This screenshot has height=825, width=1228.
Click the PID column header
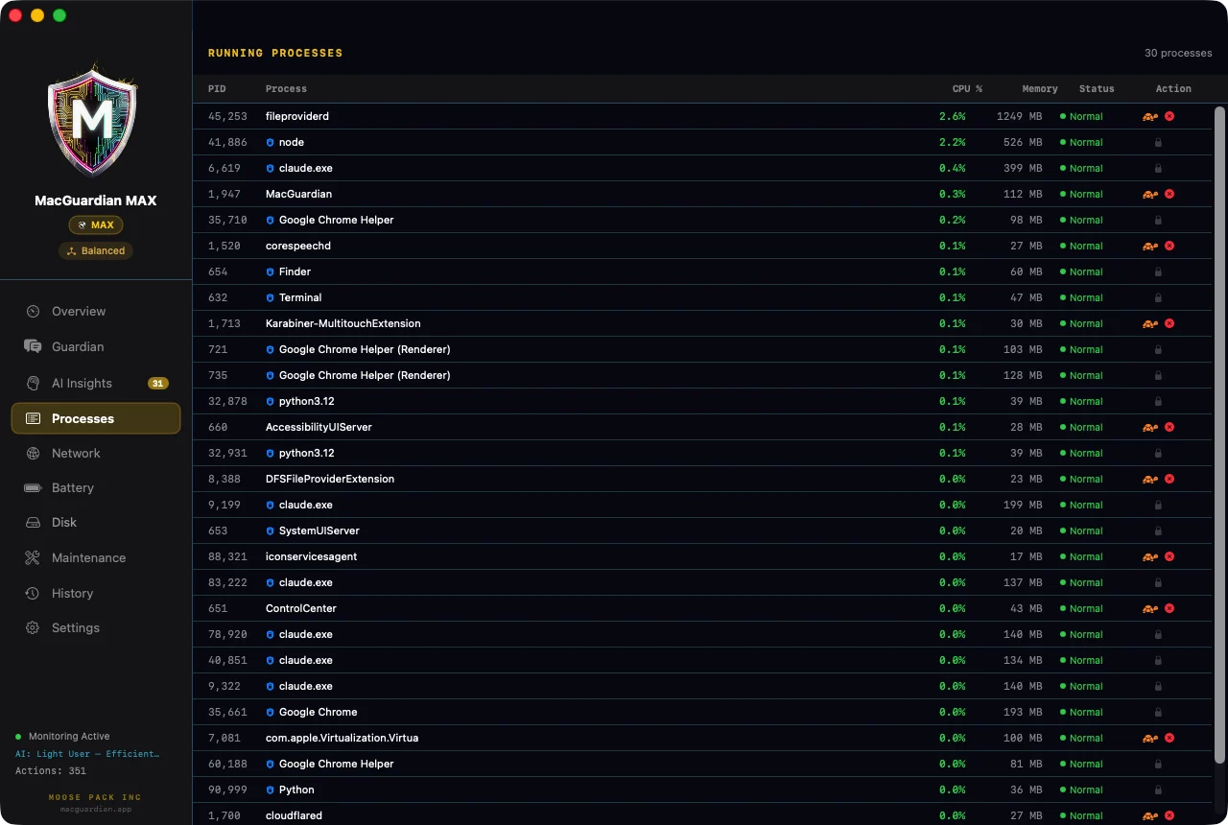tap(217, 89)
